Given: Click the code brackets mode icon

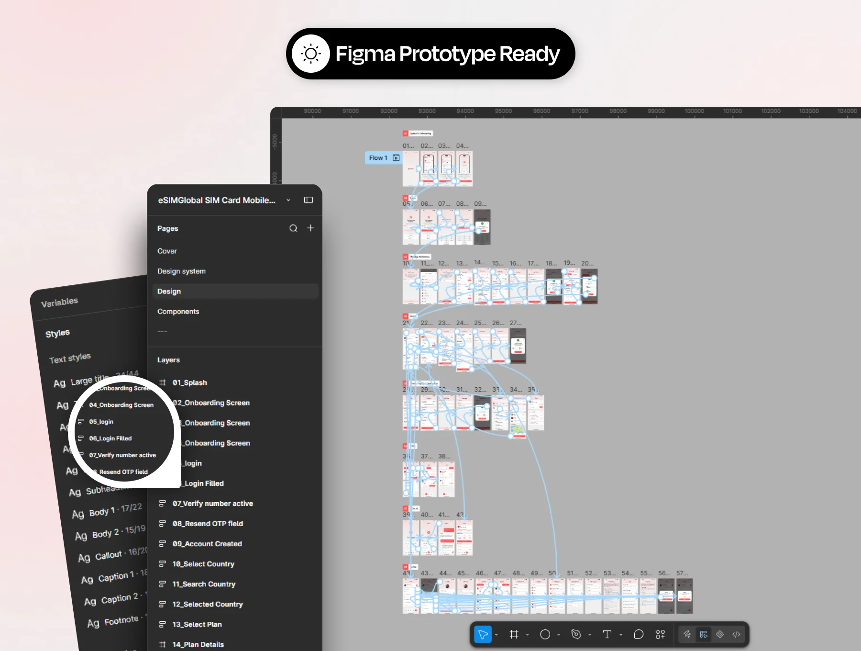Looking at the screenshot, I should pyautogui.click(x=736, y=634).
